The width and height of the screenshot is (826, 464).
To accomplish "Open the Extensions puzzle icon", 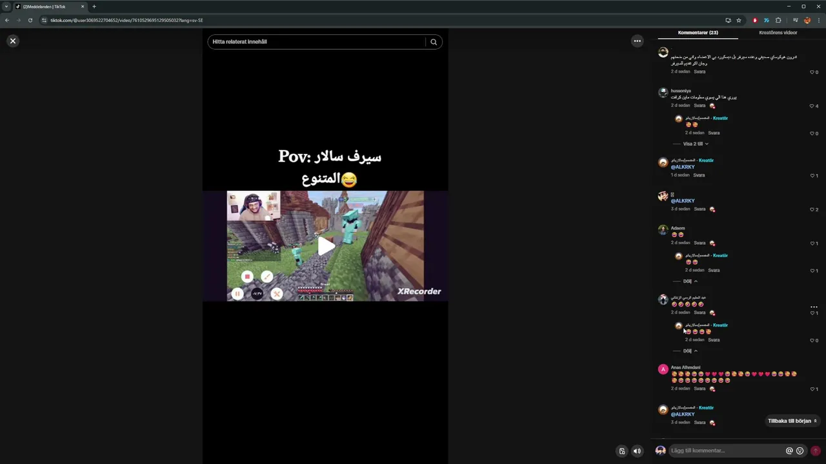I will tap(778, 20).
